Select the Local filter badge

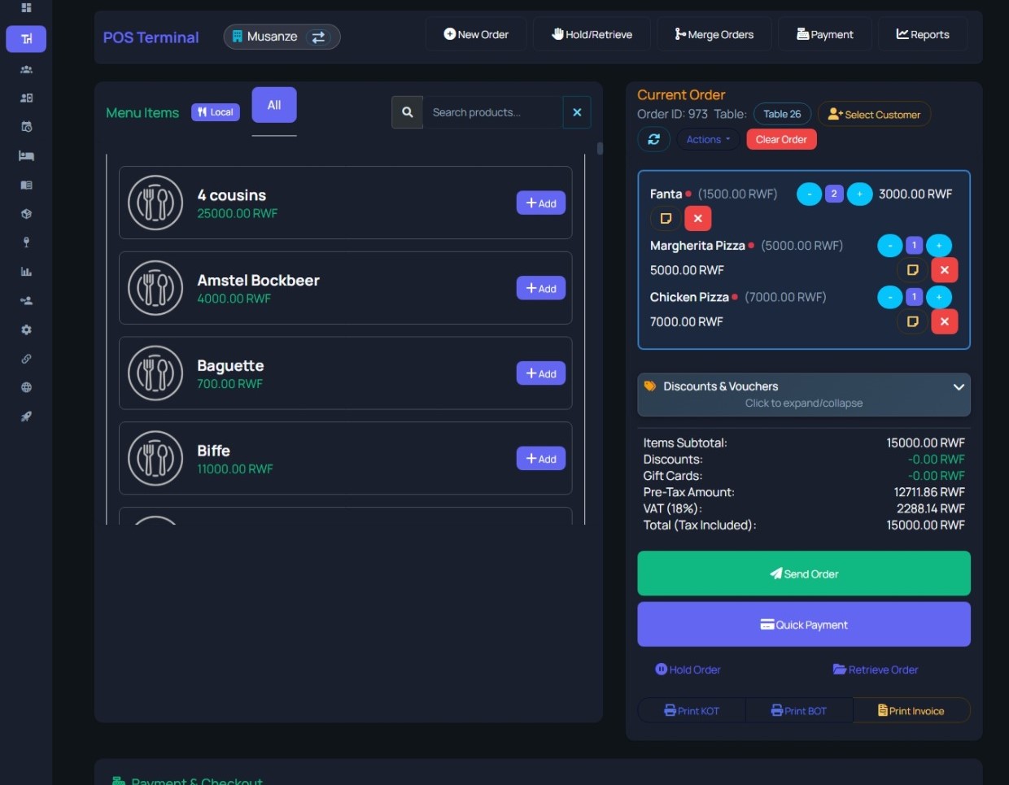[x=215, y=111]
